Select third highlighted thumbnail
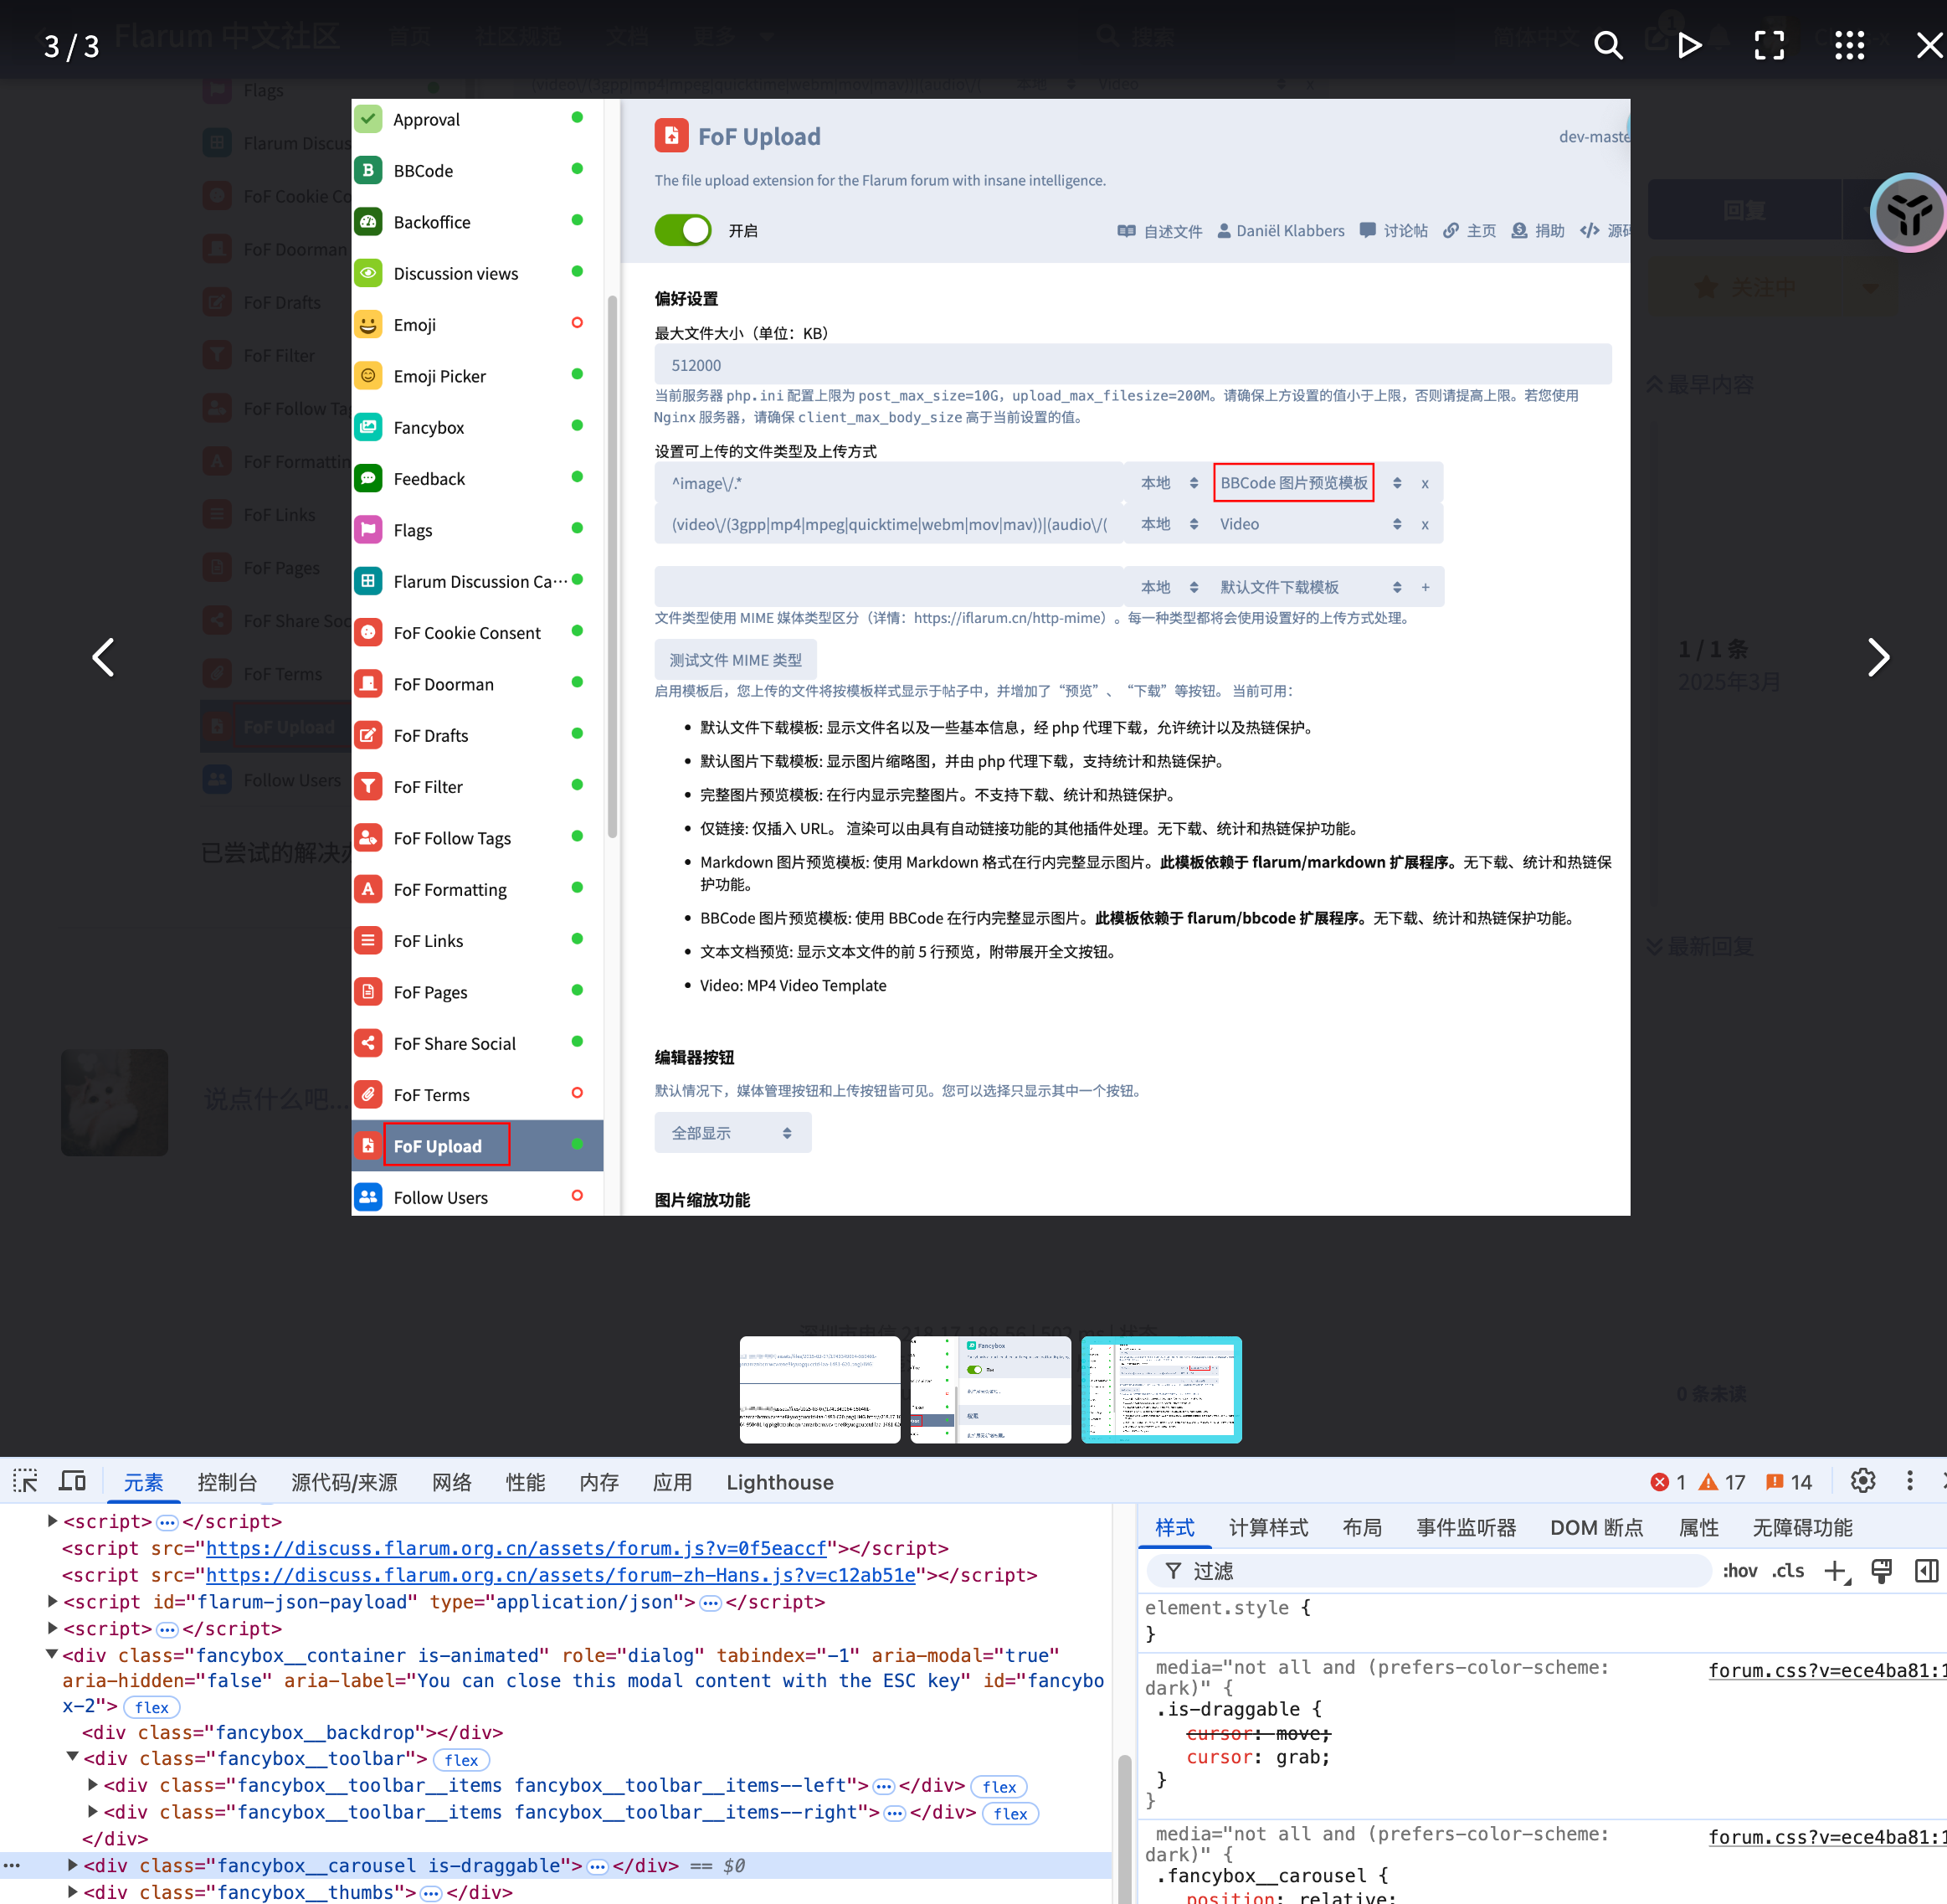 click(1161, 1389)
